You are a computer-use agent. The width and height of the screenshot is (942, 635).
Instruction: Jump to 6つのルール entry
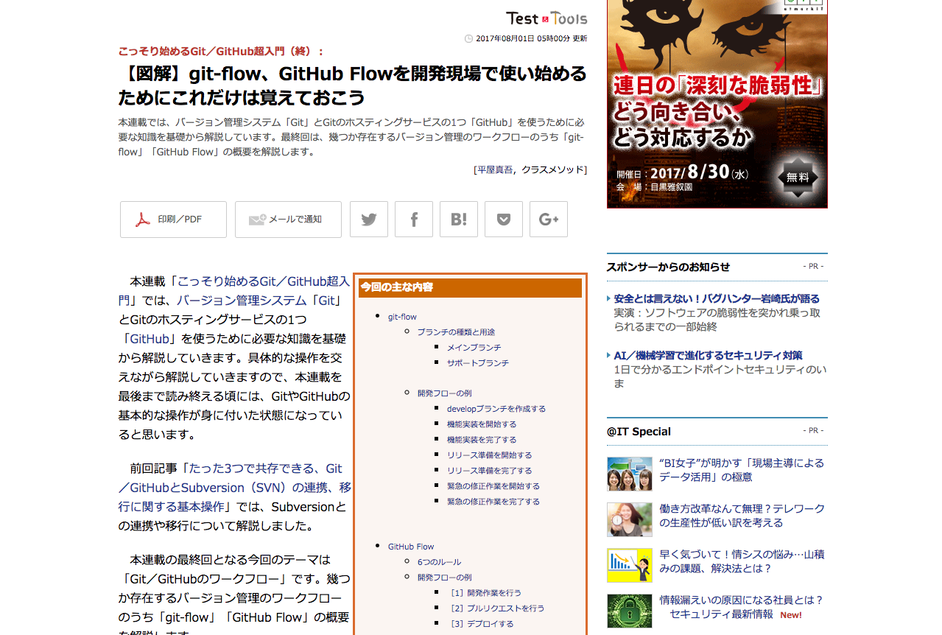pyautogui.click(x=439, y=562)
